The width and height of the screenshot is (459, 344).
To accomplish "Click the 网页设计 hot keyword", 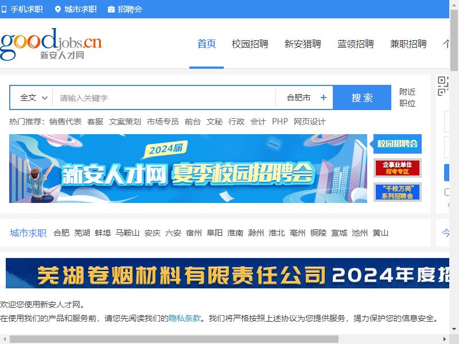I will [x=310, y=122].
